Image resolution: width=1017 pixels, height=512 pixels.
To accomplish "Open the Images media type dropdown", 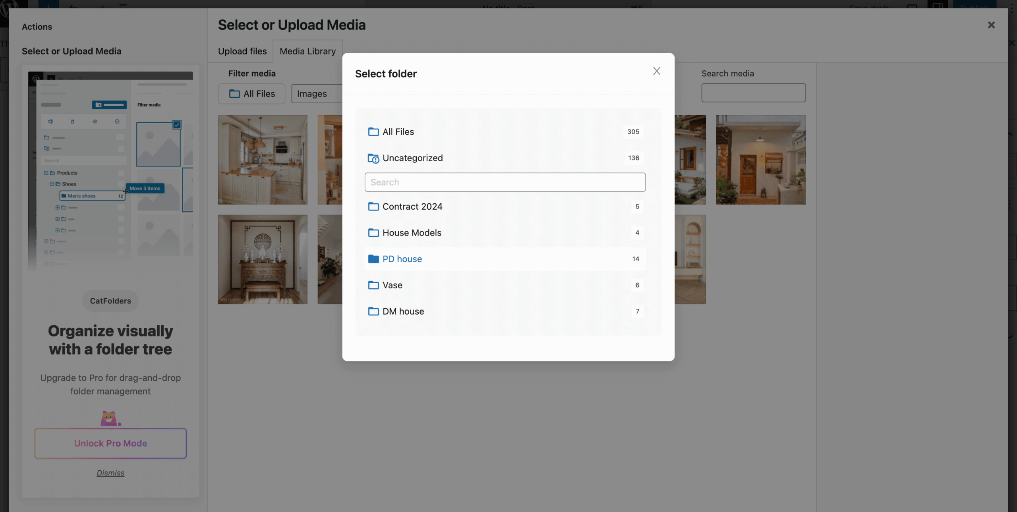I will click(317, 94).
